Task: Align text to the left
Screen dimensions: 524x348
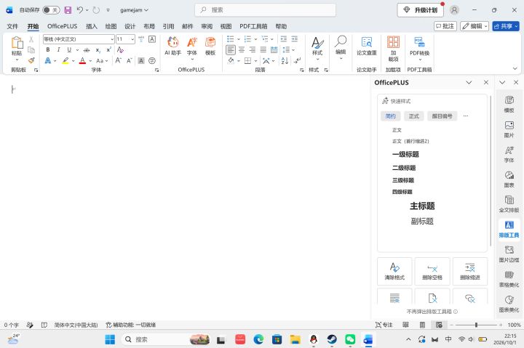Action: [231, 50]
